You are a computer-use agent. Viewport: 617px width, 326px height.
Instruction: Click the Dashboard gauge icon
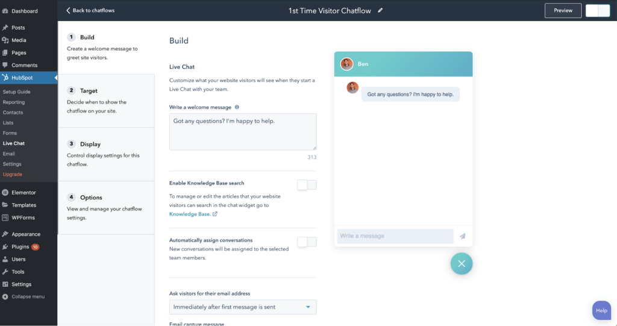5,11
